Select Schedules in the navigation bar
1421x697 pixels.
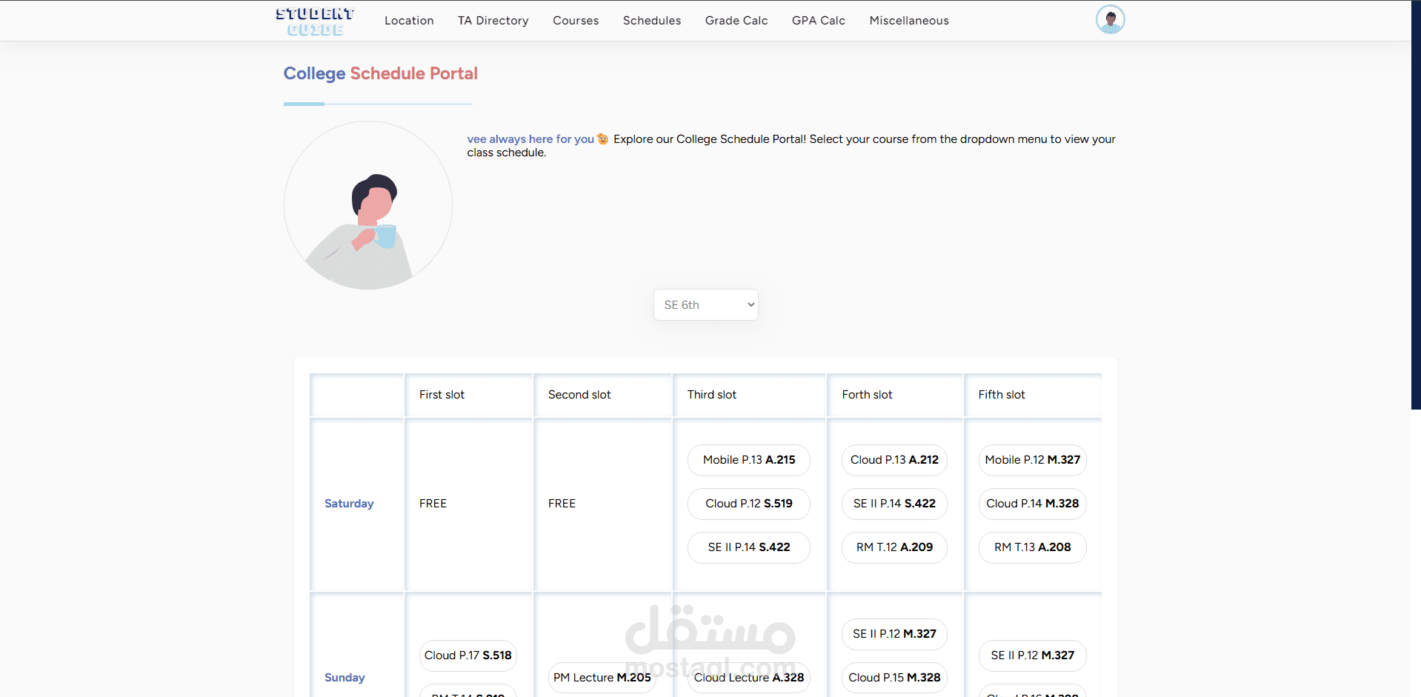pos(652,21)
